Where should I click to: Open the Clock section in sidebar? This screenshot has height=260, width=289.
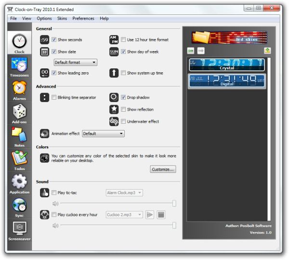pyautogui.click(x=19, y=43)
